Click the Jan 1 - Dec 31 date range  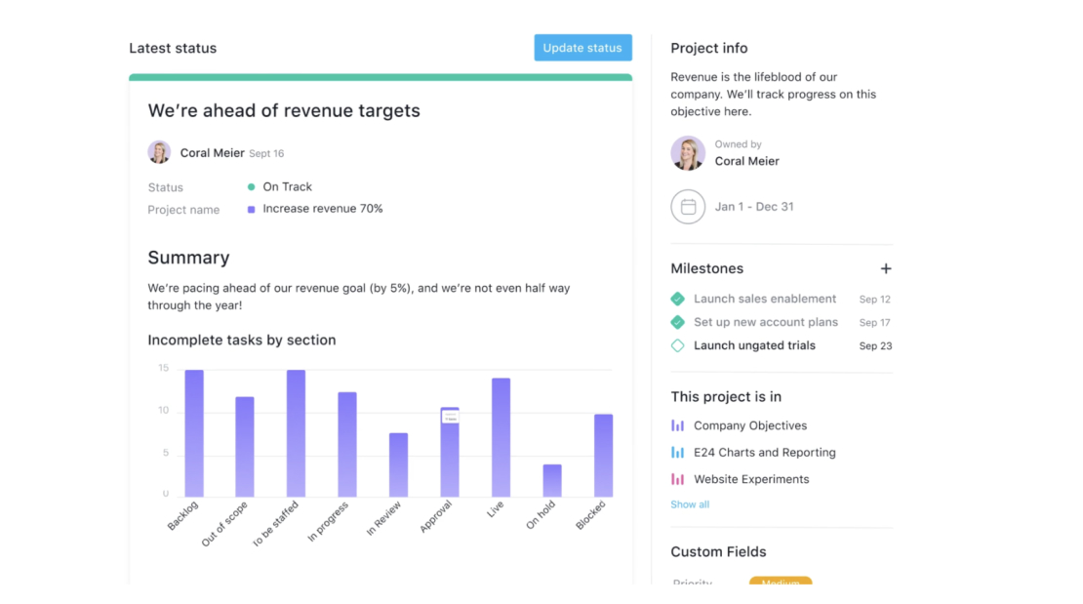754,207
